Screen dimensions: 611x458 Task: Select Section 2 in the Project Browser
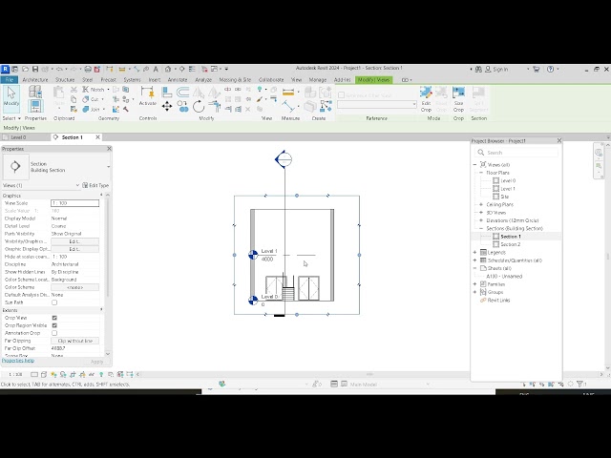511,244
